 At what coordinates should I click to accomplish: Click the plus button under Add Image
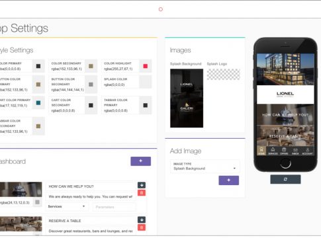pyautogui.click(x=228, y=180)
